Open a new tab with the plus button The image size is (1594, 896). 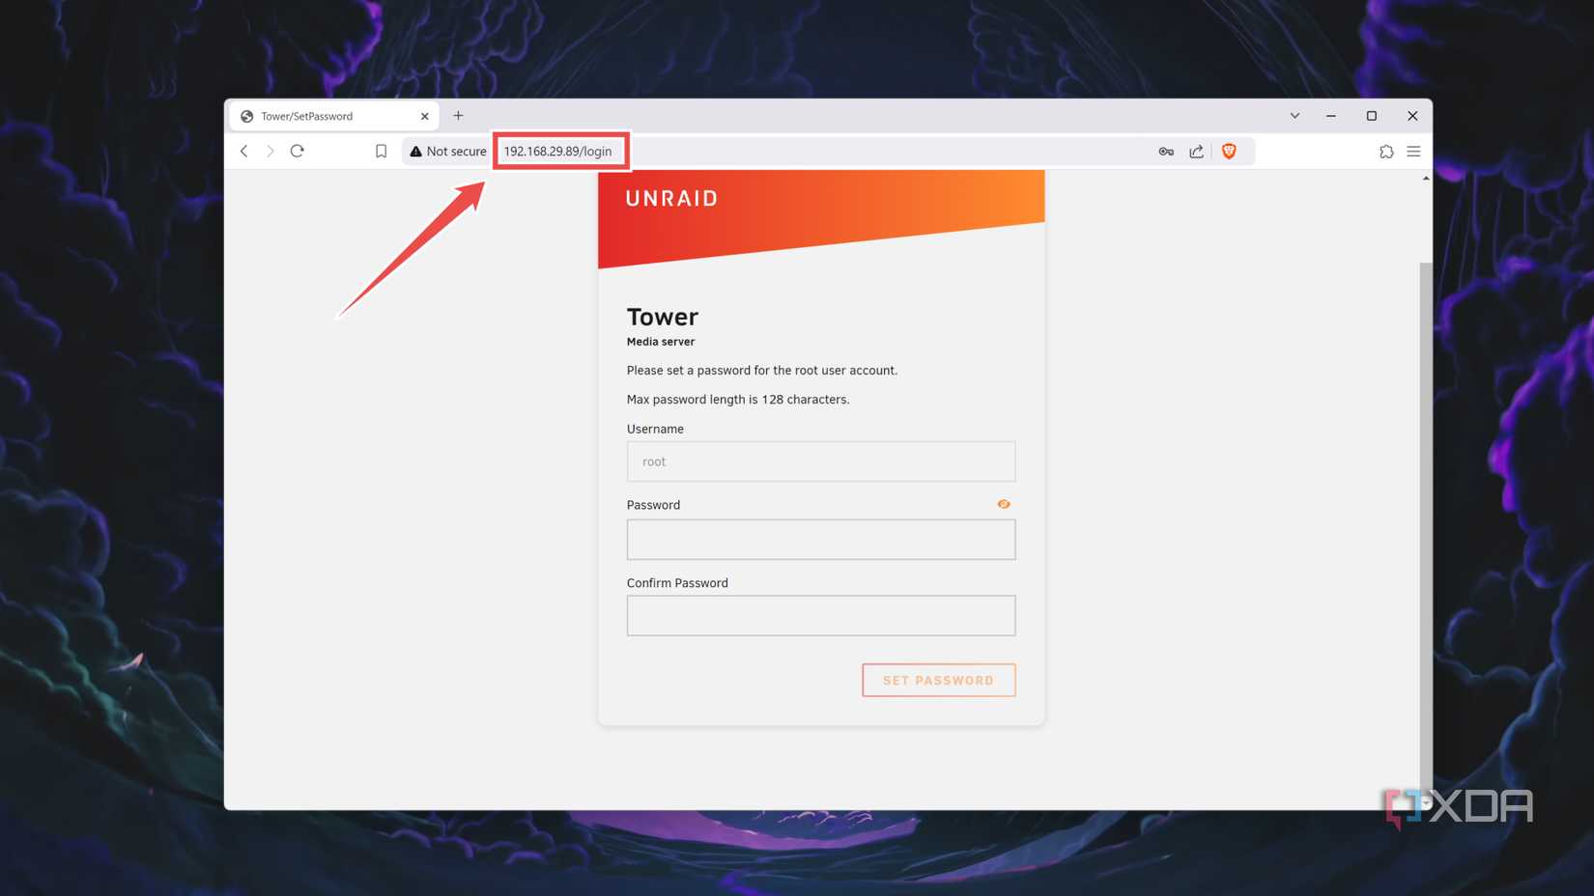(459, 116)
